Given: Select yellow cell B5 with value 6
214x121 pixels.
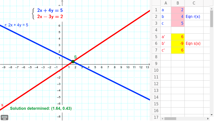Looking at the screenshot, I should tap(178, 37).
